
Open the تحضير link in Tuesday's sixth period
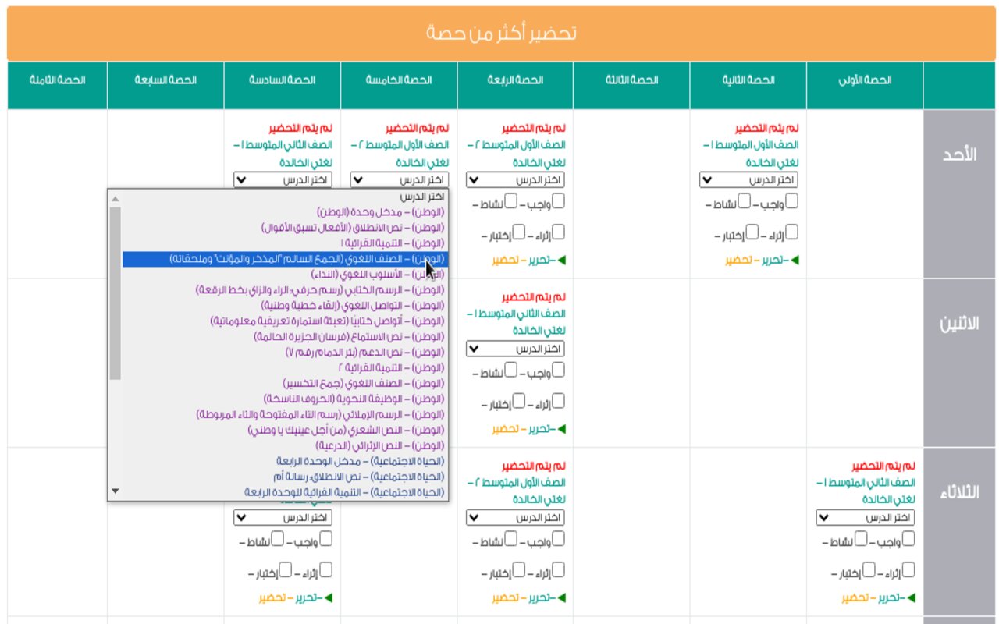273,597
